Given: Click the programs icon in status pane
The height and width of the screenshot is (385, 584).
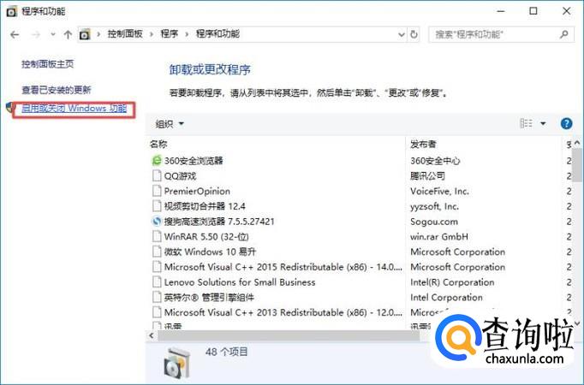Looking at the screenshot, I should point(177,363).
